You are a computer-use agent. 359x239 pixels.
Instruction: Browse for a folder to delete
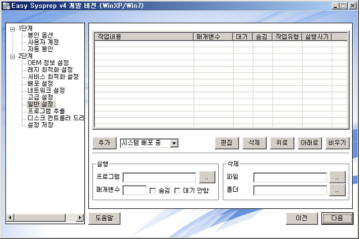point(337,190)
